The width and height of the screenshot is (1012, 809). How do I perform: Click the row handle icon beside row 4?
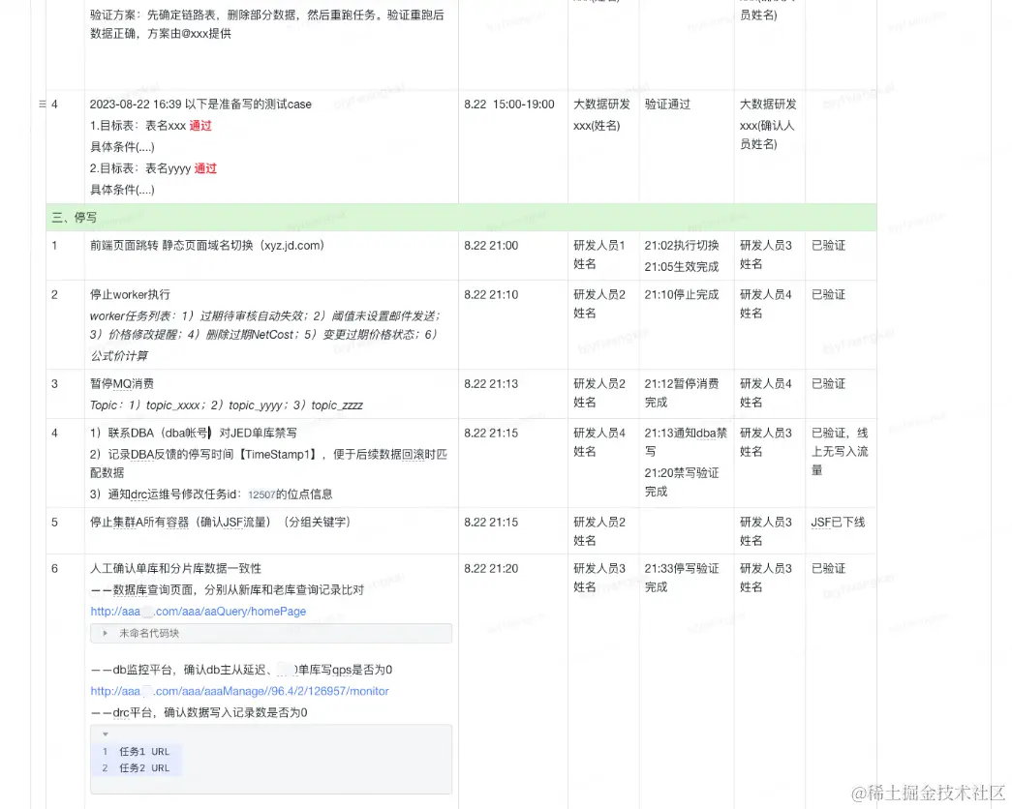click(x=43, y=104)
